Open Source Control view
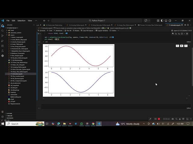 pos(2,36)
